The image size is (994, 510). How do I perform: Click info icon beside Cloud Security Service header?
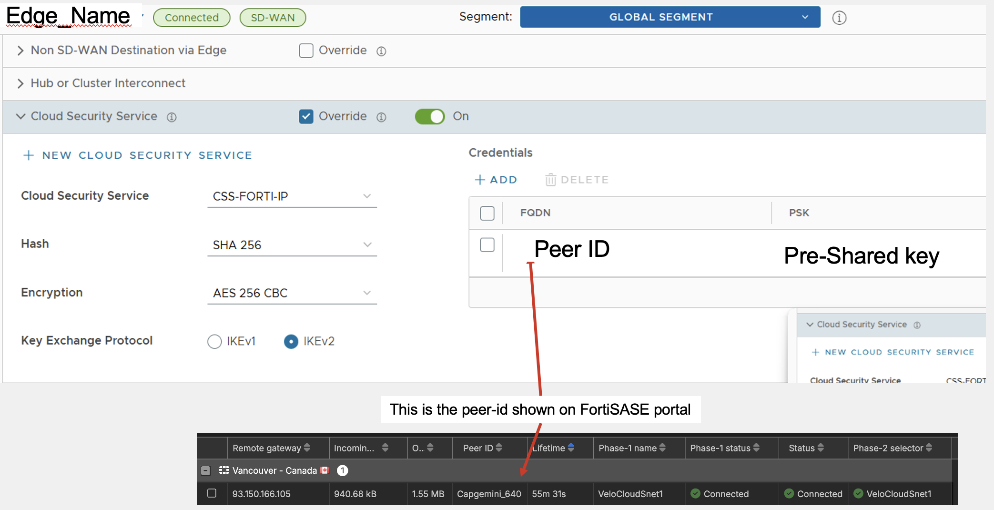(x=172, y=117)
